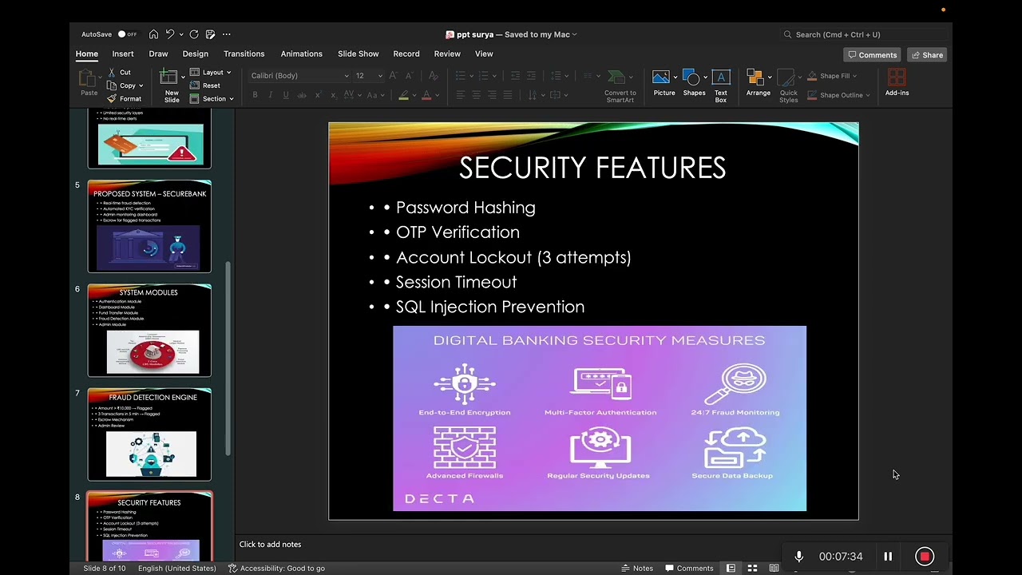Increase the font size
1022x575 pixels.
click(x=394, y=76)
